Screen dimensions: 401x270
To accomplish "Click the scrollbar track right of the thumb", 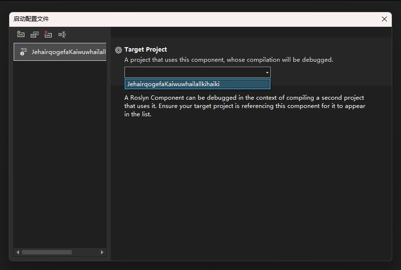I will (x=85, y=252).
